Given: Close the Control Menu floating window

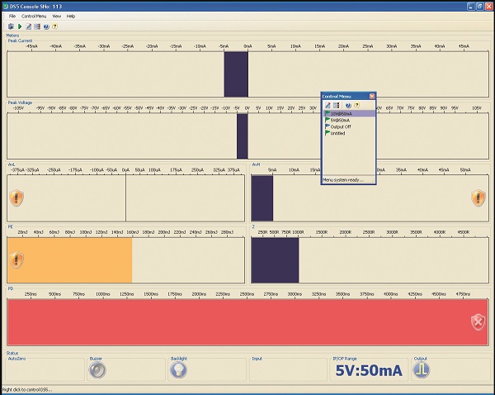Looking at the screenshot, I should pyautogui.click(x=372, y=97).
